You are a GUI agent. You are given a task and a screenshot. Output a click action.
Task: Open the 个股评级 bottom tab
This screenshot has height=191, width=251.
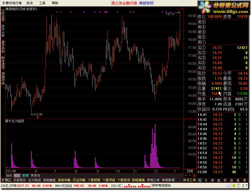(x=109, y=180)
